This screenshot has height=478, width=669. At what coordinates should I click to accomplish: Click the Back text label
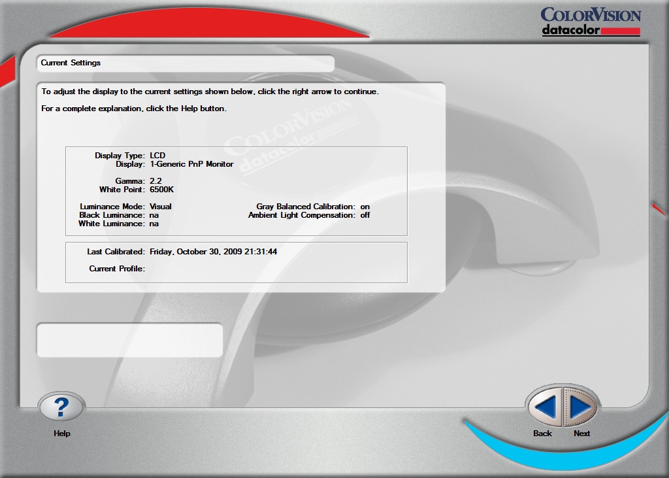click(542, 433)
